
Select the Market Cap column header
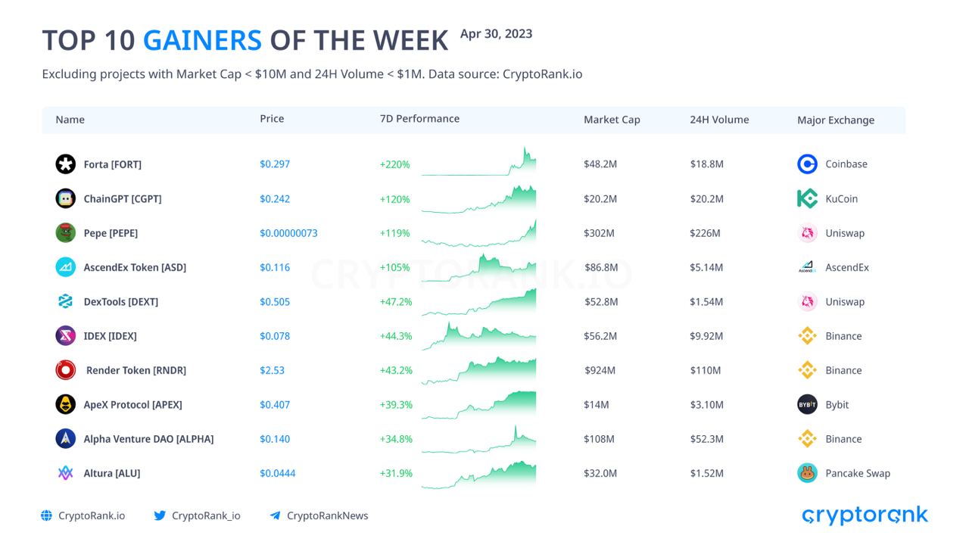tap(612, 120)
